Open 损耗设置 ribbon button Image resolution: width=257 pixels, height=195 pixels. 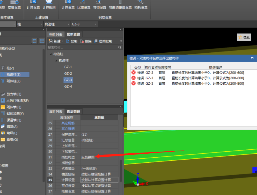tap(141, 5)
